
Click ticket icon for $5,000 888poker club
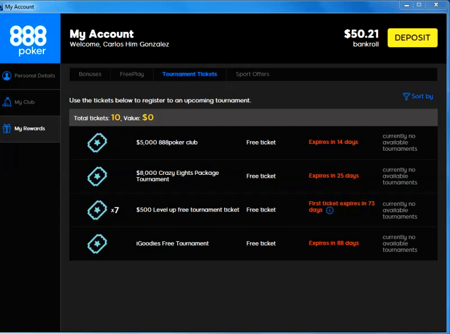97,143
